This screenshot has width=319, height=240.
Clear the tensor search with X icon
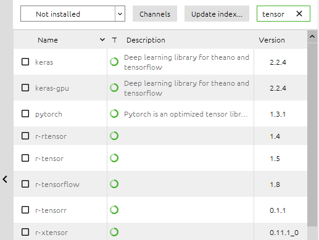click(299, 14)
